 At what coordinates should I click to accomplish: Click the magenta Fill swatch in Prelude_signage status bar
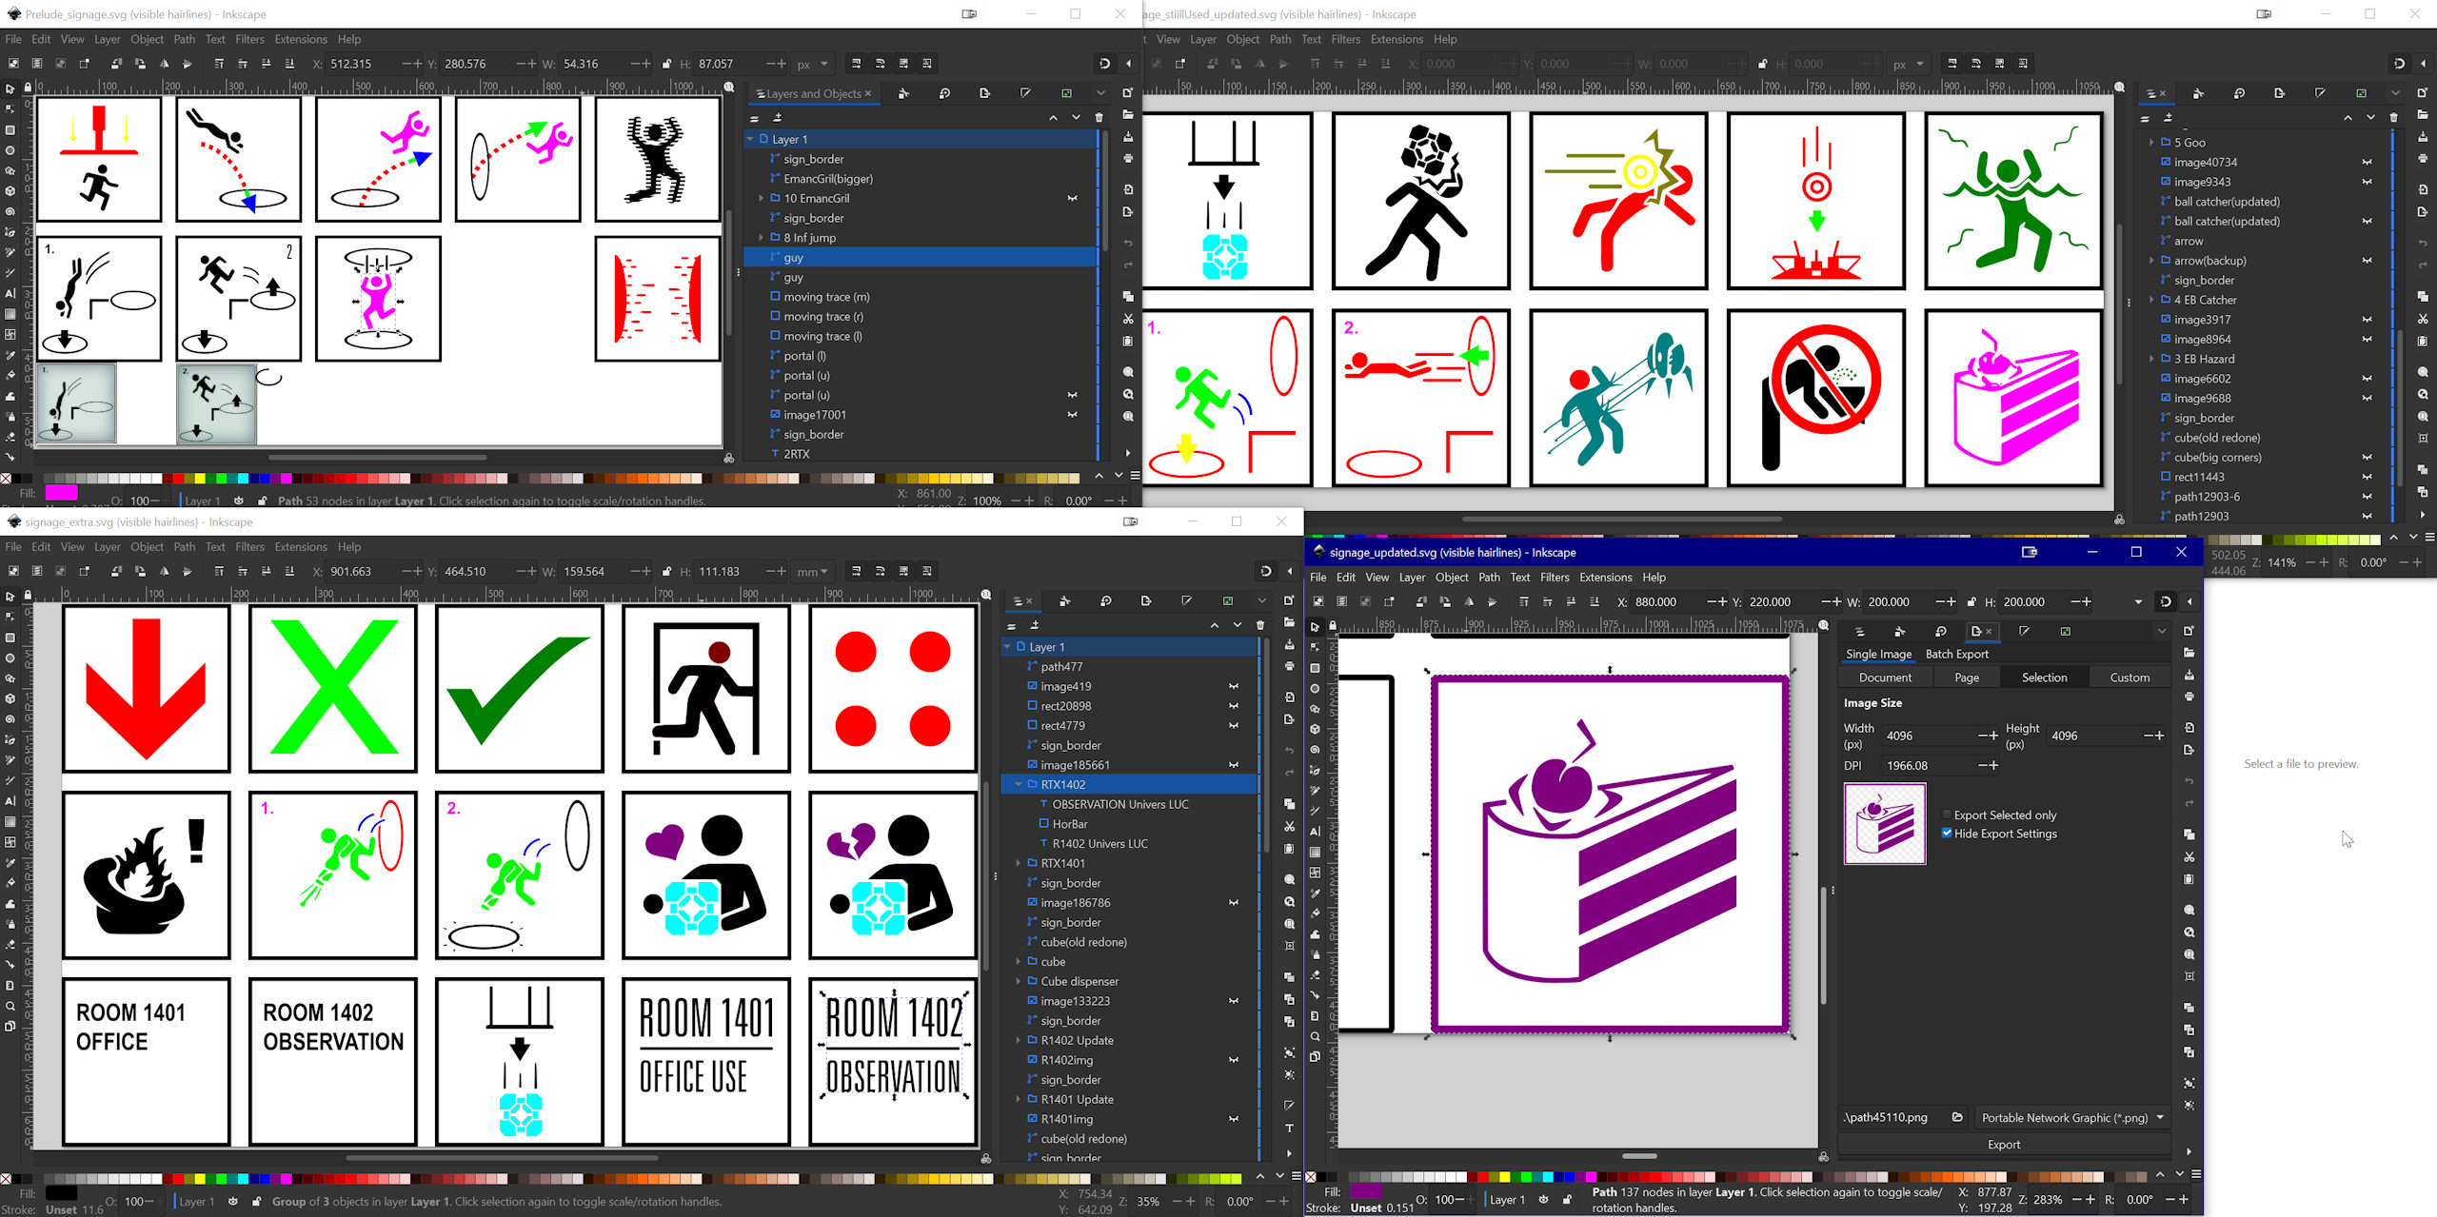click(x=62, y=493)
